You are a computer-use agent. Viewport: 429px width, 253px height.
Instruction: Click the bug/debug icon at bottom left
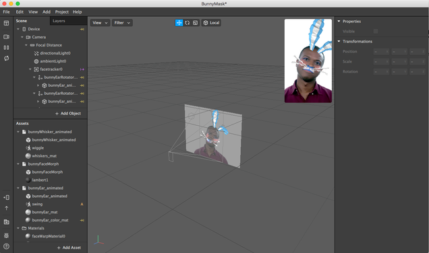click(x=6, y=236)
